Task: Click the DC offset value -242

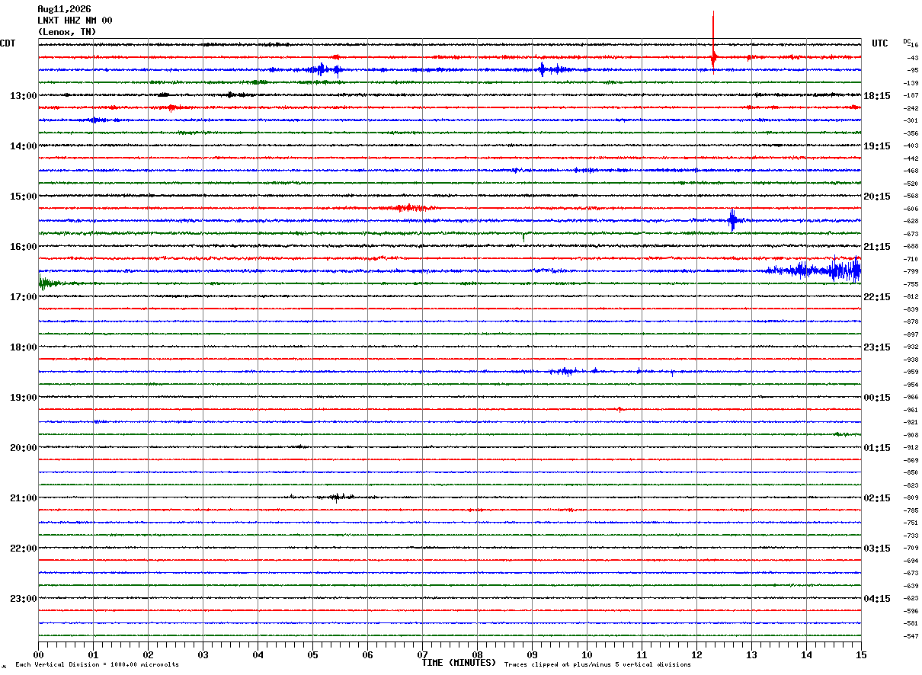Action: point(911,108)
